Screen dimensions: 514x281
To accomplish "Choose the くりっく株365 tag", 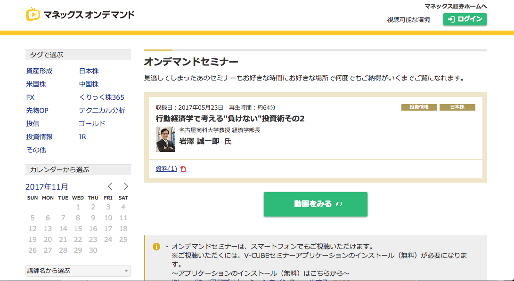I will click(101, 97).
